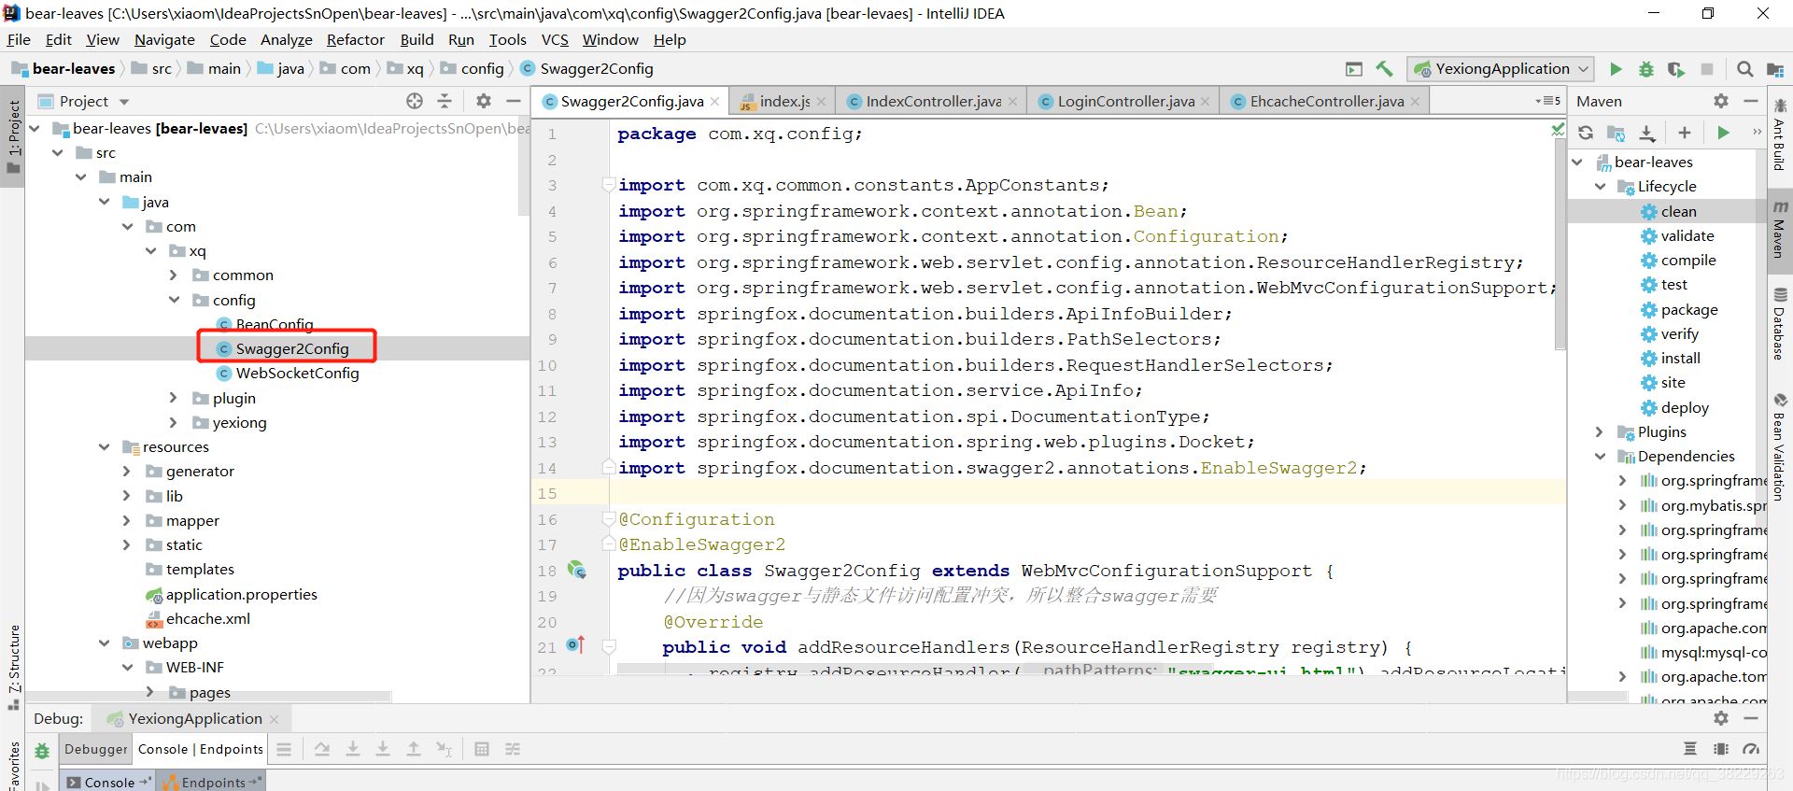Screen dimensions: 1793x791
Task: Open Search Everywhere magnifier icon
Action: point(1744,69)
